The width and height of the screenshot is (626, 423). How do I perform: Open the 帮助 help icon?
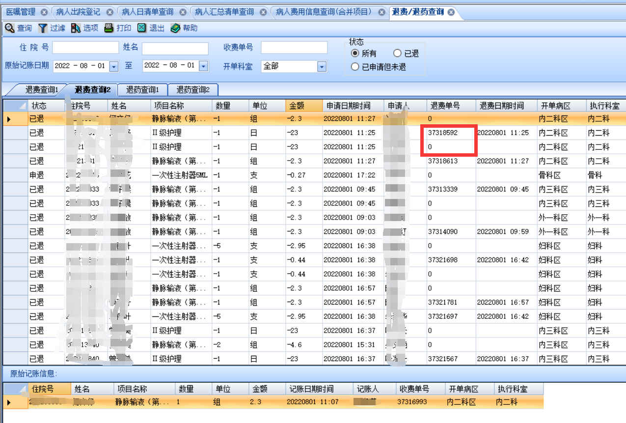pos(175,28)
